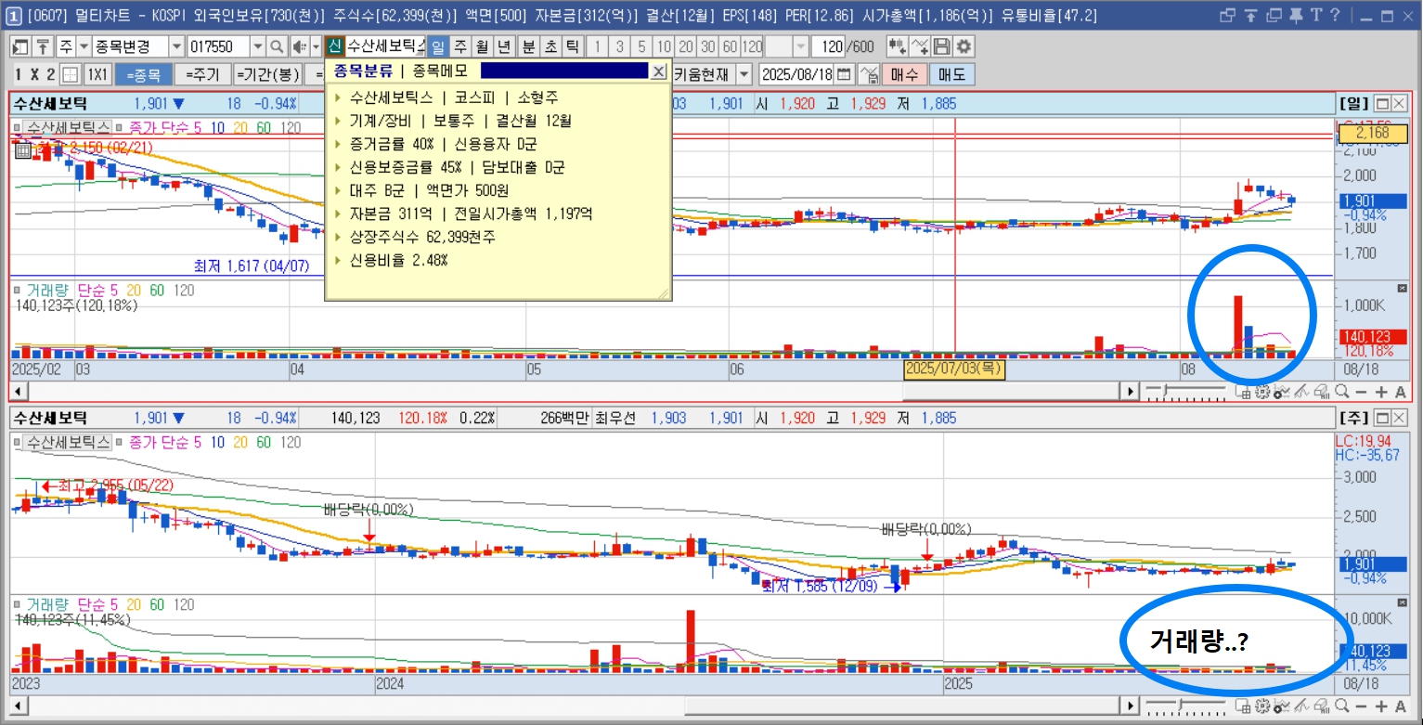Select the 60 interval button
This screenshot has width=1423, height=725.
pyautogui.click(x=730, y=46)
